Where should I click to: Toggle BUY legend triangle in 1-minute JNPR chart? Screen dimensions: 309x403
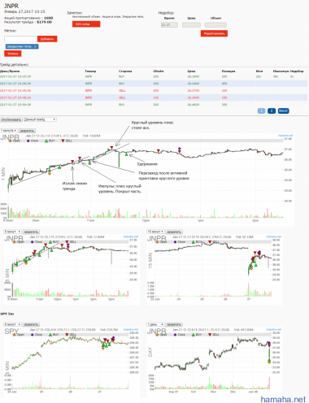click(x=46, y=141)
